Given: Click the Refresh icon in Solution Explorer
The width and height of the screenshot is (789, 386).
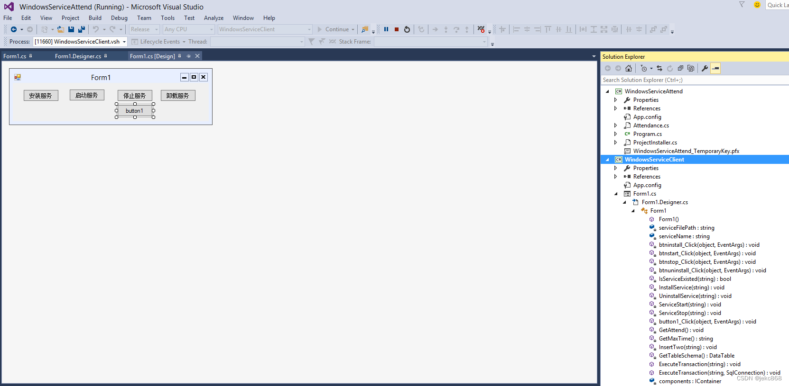Looking at the screenshot, I should pos(670,68).
